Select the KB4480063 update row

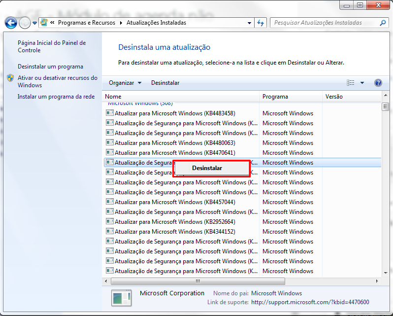tap(242, 143)
